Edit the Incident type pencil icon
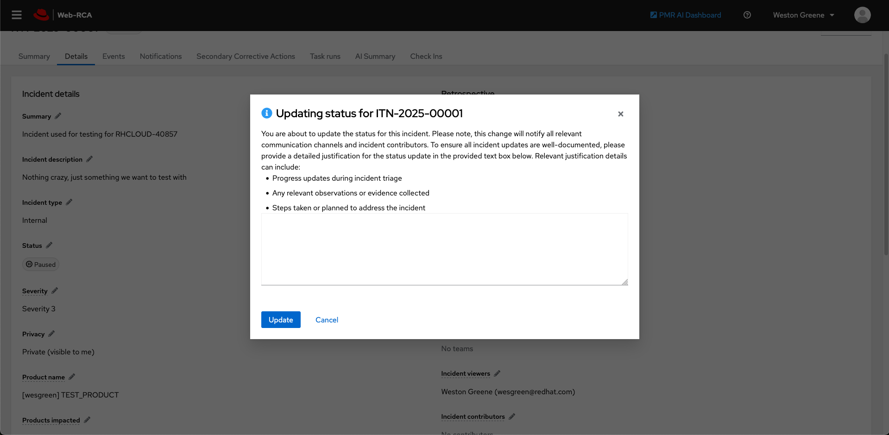Viewport: 889px width, 435px height. pyautogui.click(x=69, y=202)
